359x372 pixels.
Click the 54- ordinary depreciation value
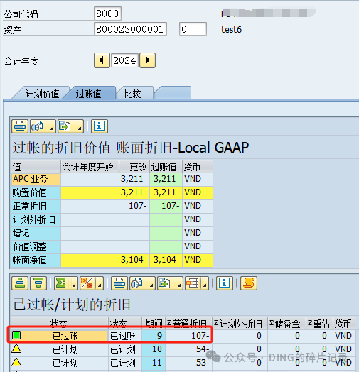188,349
